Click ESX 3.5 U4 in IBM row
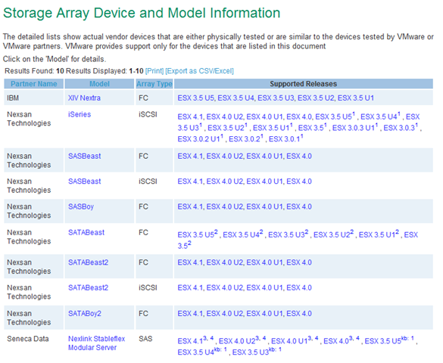Screen dimensions: 443x363 236,98
